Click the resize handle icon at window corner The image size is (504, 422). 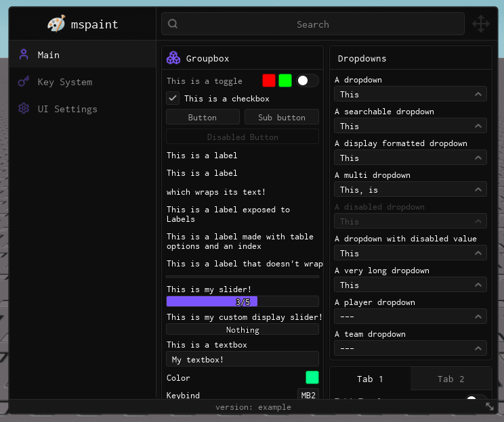coord(490,406)
